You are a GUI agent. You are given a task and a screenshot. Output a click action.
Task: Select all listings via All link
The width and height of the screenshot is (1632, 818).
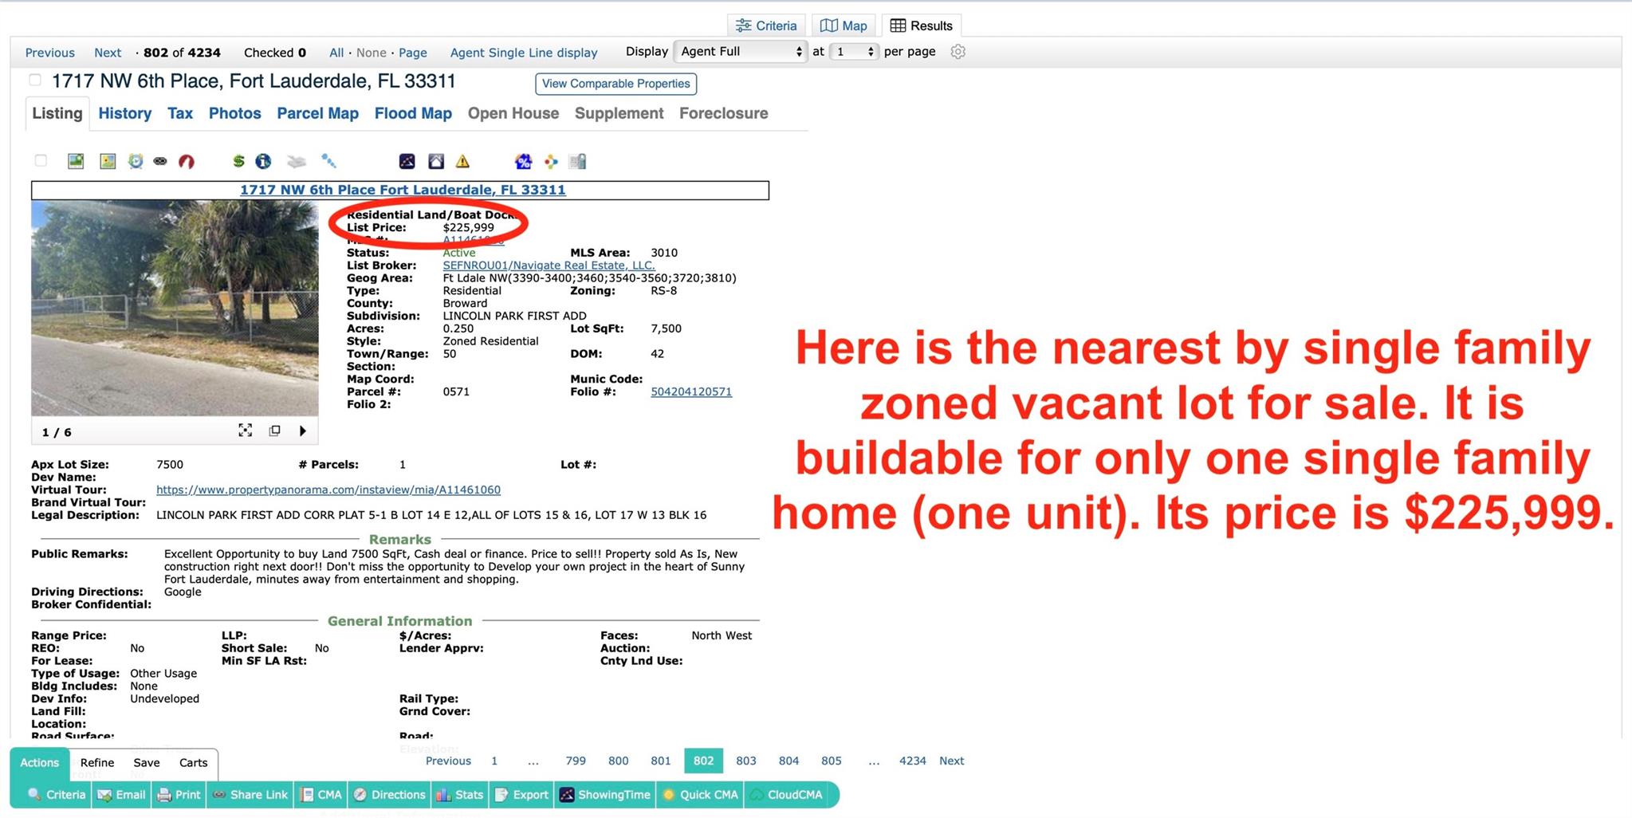pos(336,53)
